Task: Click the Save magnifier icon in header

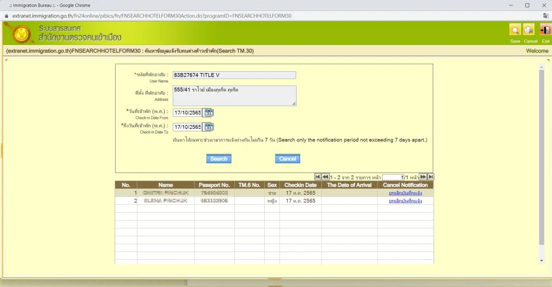Action: point(515,30)
